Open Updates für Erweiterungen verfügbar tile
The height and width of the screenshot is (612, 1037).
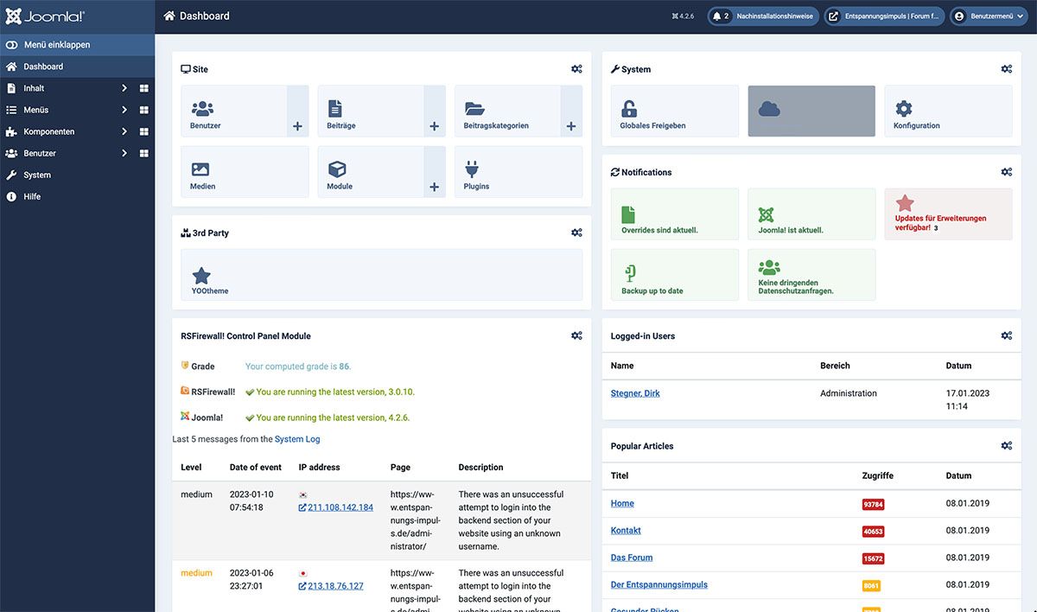coord(948,214)
